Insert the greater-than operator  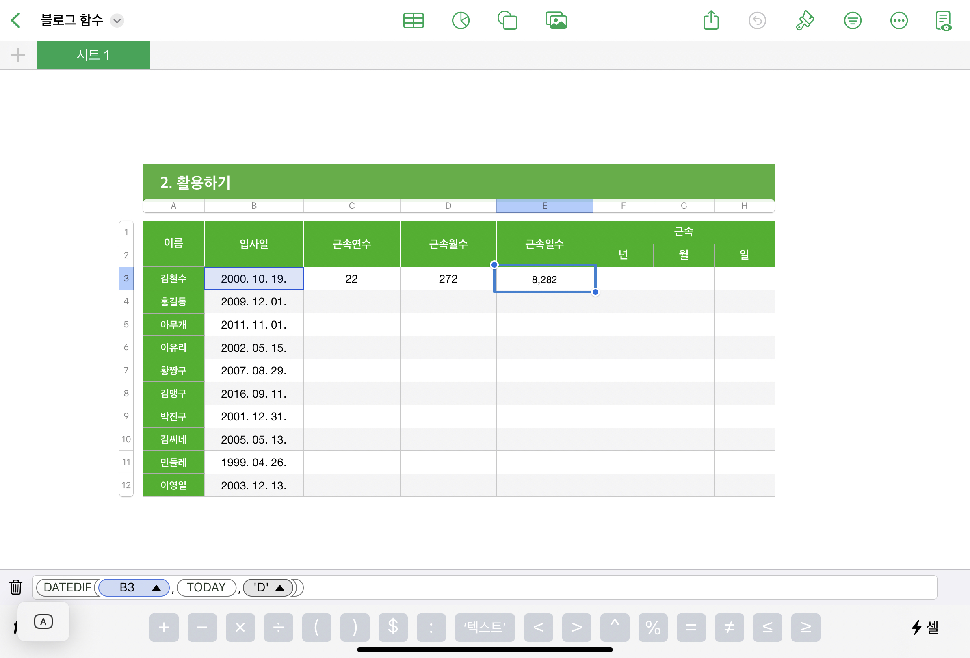click(x=576, y=627)
